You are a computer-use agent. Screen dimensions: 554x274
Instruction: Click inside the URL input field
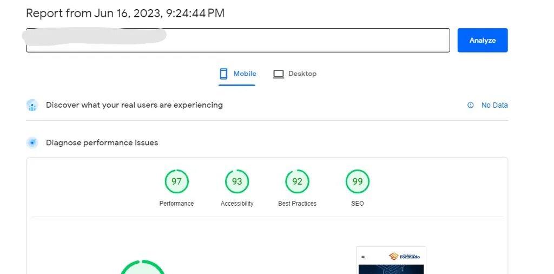click(303, 41)
